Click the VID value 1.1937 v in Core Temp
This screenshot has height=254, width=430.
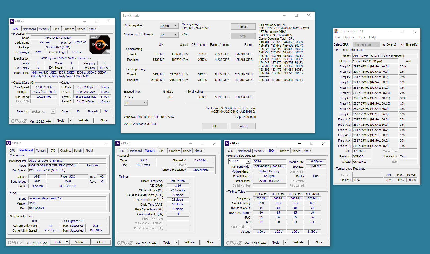[x=362, y=151]
